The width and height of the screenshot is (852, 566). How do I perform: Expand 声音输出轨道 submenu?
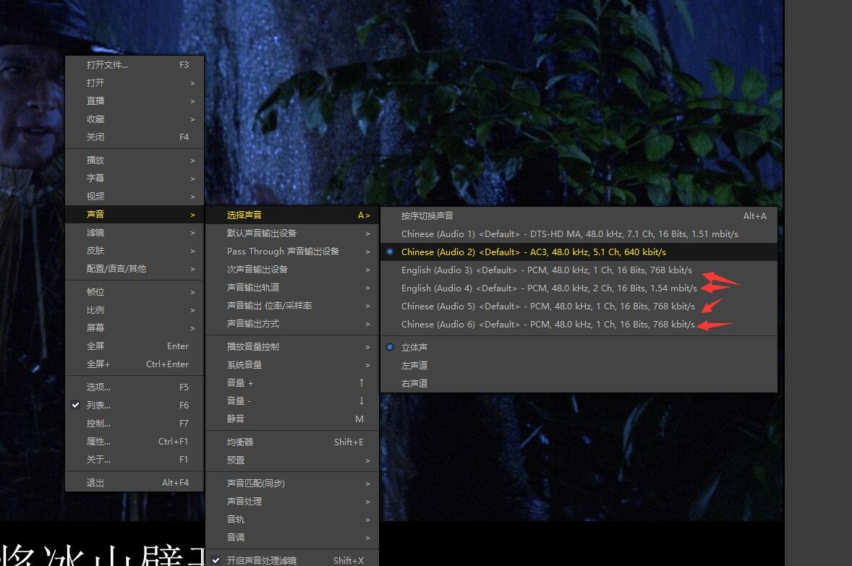292,288
